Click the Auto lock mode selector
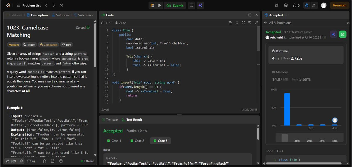Image resolution: width=352 pixels, height=167 pixels. [x=121, y=23]
